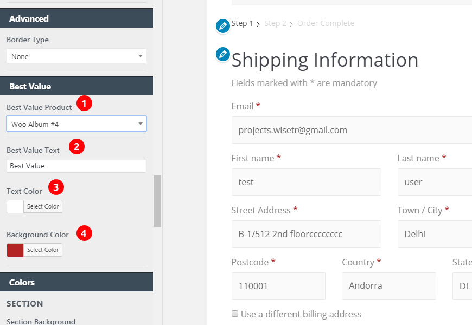
Task: Click the white Text Color swatch
Action: tap(15, 206)
